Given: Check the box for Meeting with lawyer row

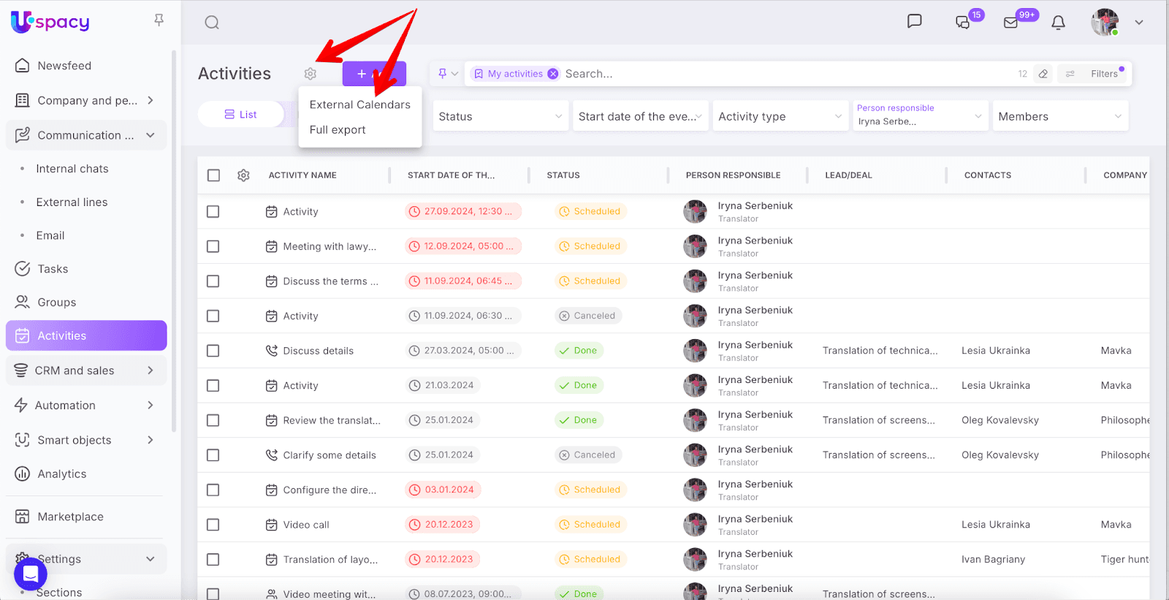Looking at the screenshot, I should tap(213, 246).
